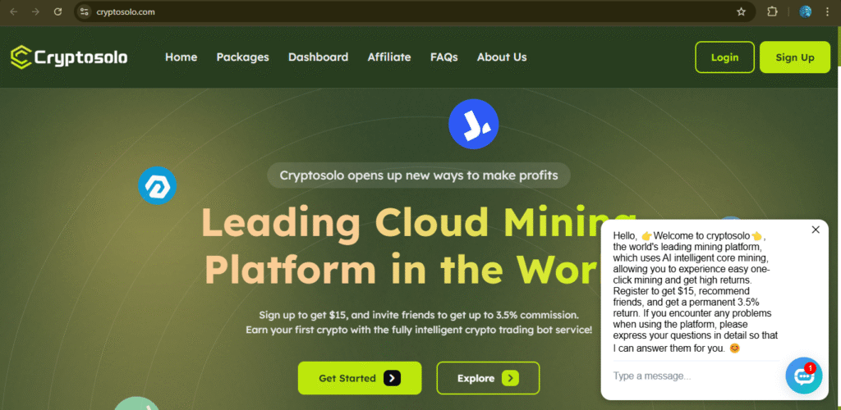The image size is (841, 410).
Task: Click the Login button
Action: tap(724, 57)
